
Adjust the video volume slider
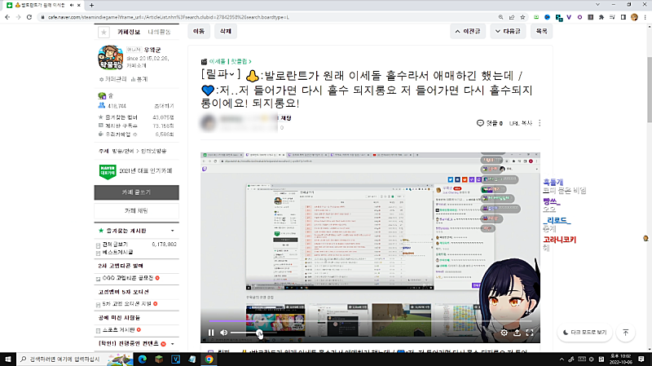click(x=244, y=333)
